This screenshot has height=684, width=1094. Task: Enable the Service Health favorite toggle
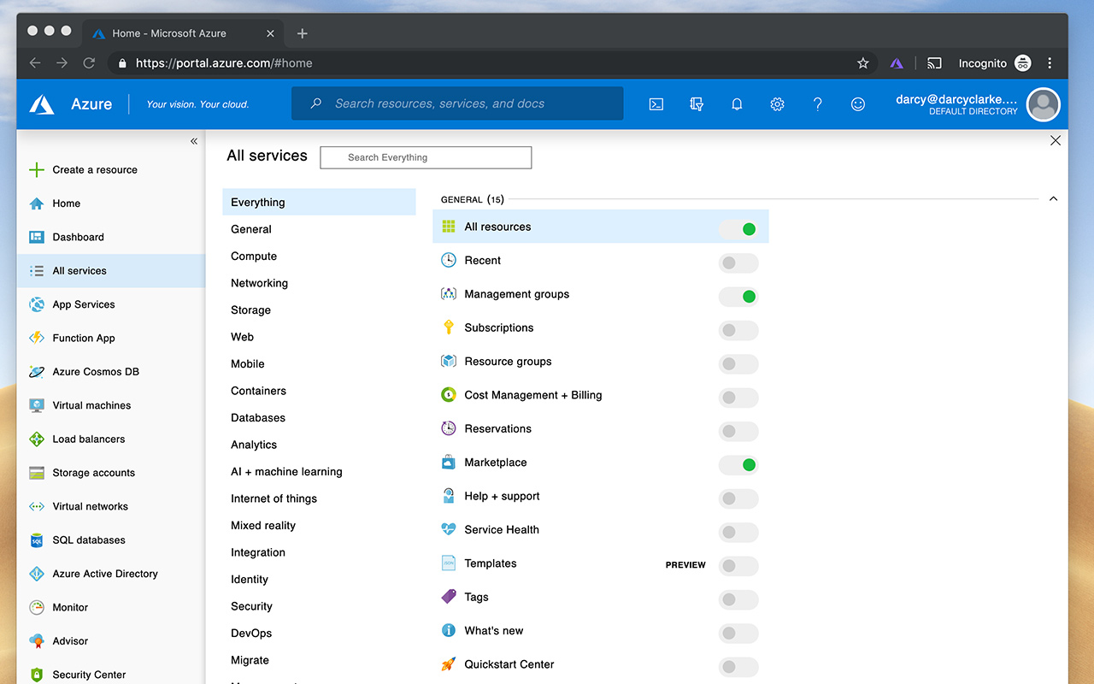(x=738, y=533)
